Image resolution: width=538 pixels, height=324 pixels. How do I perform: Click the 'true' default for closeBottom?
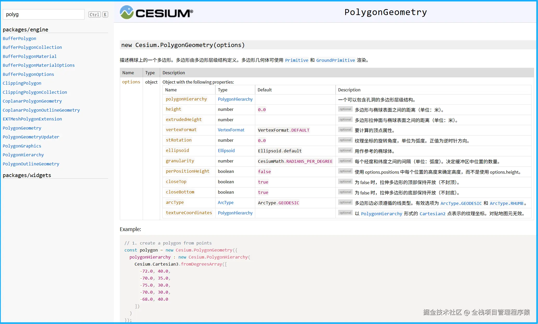coord(263,192)
